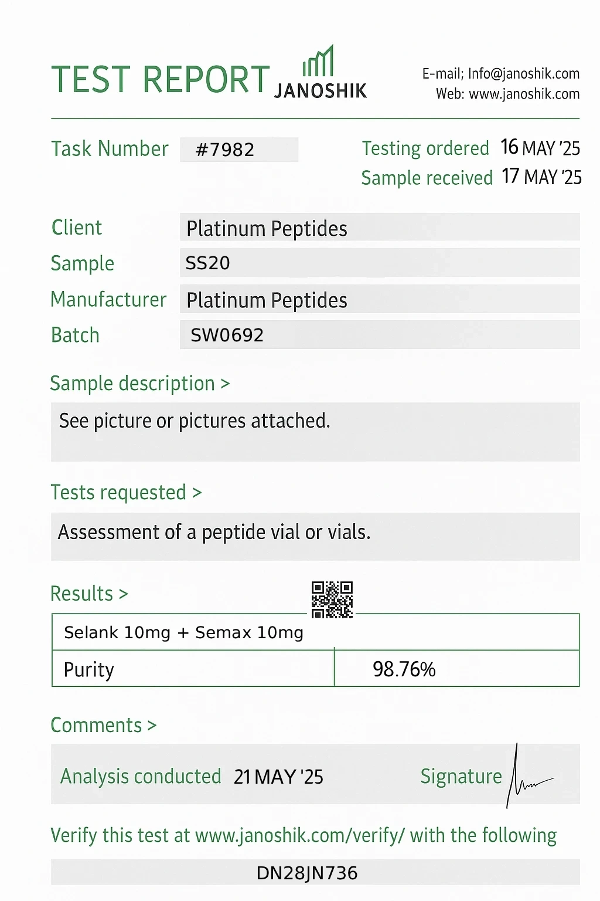Click the verification code DN28JN736
The width and height of the screenshot is (600, 901).
click(x=307, y=873)
